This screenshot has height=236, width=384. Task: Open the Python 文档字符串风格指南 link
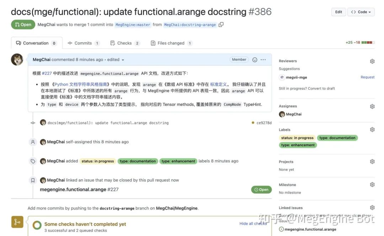point(81,84)
